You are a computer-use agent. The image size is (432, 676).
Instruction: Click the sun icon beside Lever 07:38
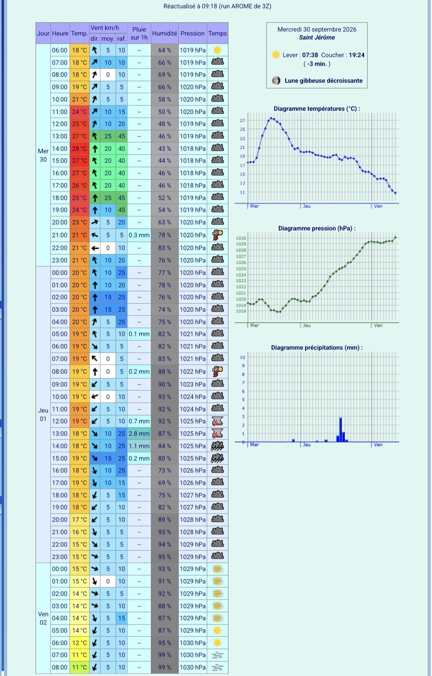[276, 55]
